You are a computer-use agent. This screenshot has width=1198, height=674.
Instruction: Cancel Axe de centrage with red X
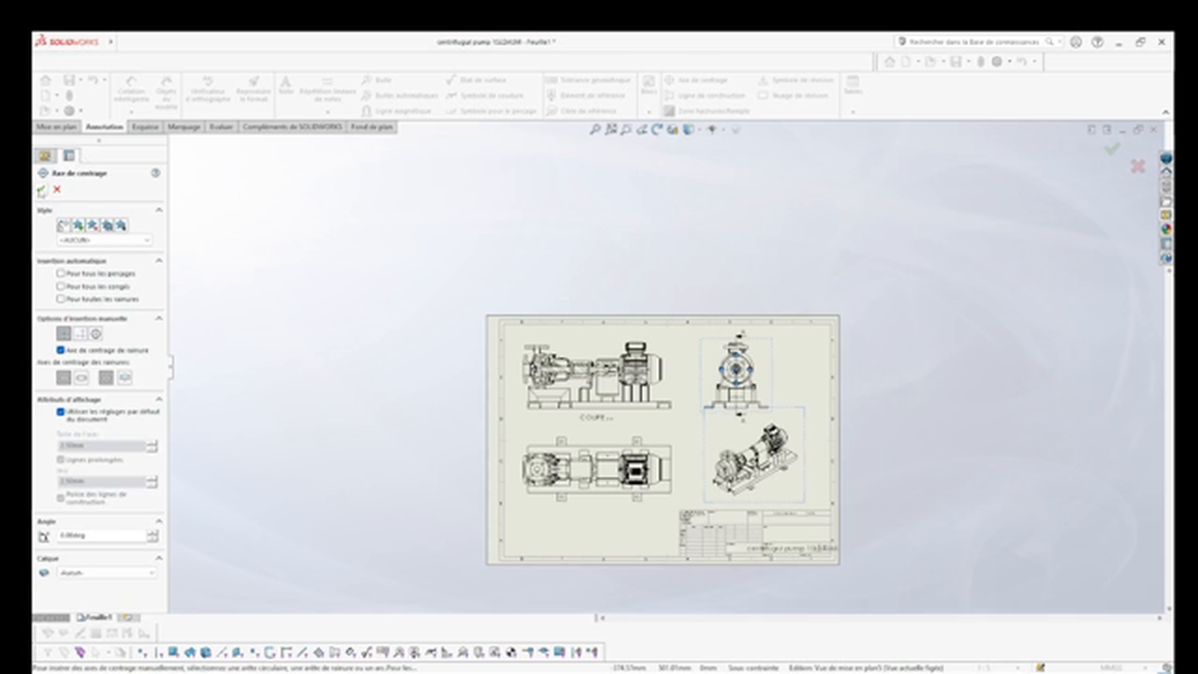tap(57, 190)
